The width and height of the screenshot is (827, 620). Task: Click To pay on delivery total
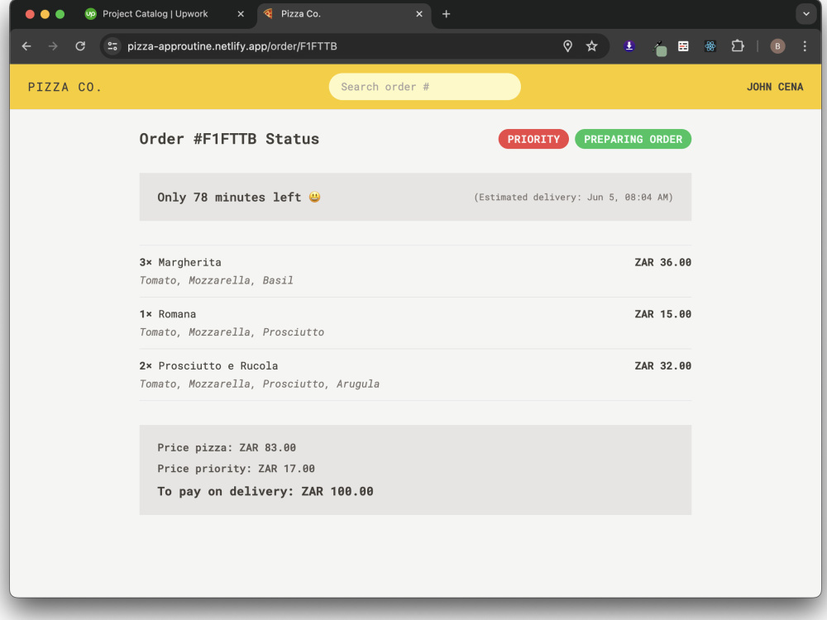[265, 491]
